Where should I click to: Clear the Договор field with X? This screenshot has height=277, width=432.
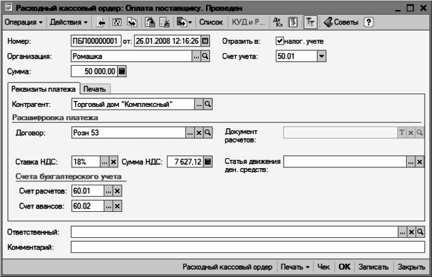[199, 133]
